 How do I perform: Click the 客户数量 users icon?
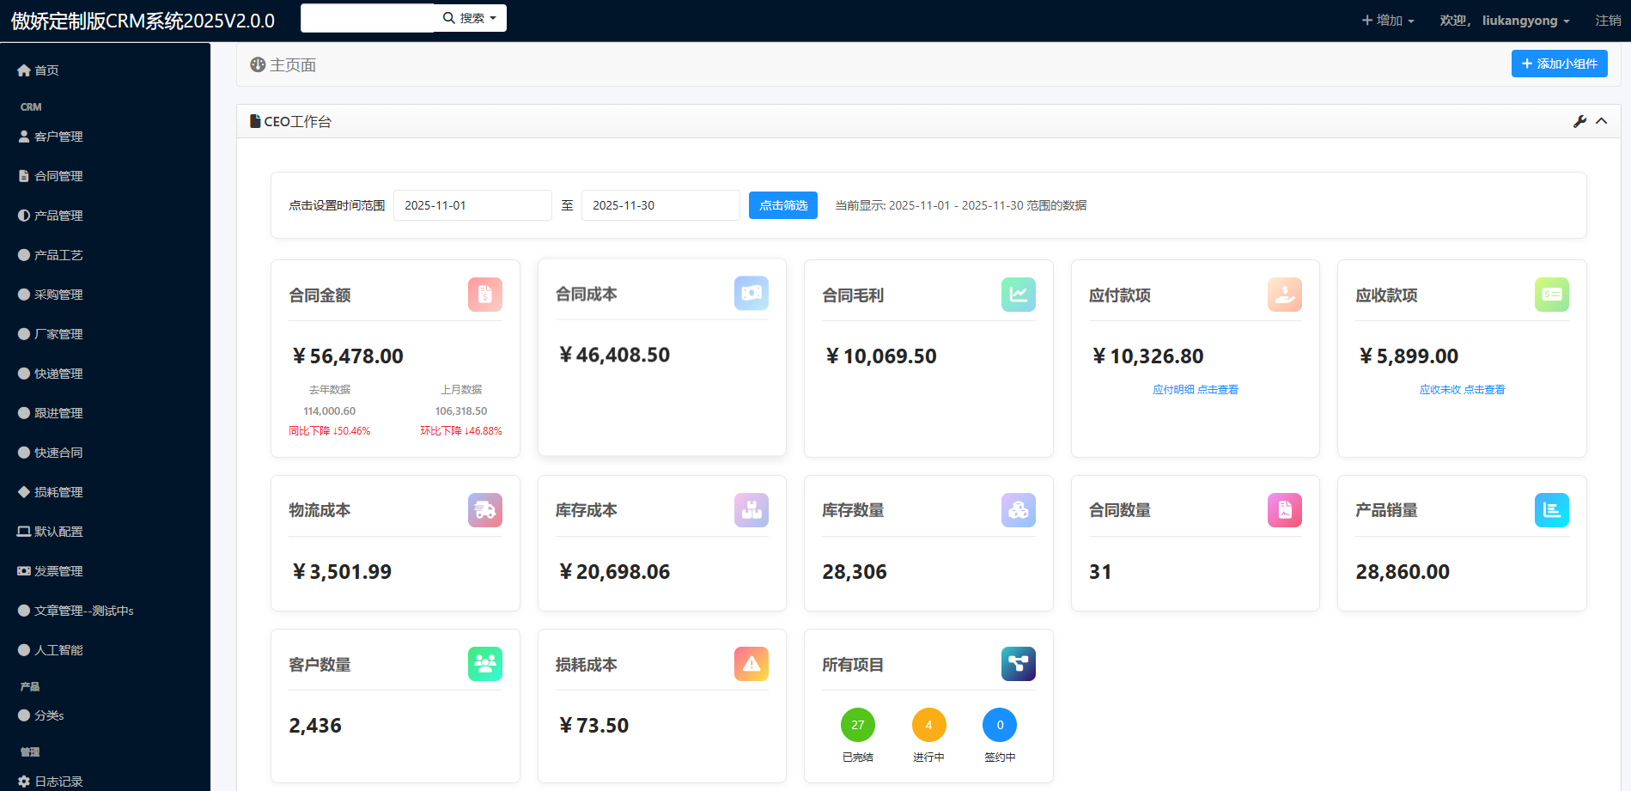[x=484, y=664]
